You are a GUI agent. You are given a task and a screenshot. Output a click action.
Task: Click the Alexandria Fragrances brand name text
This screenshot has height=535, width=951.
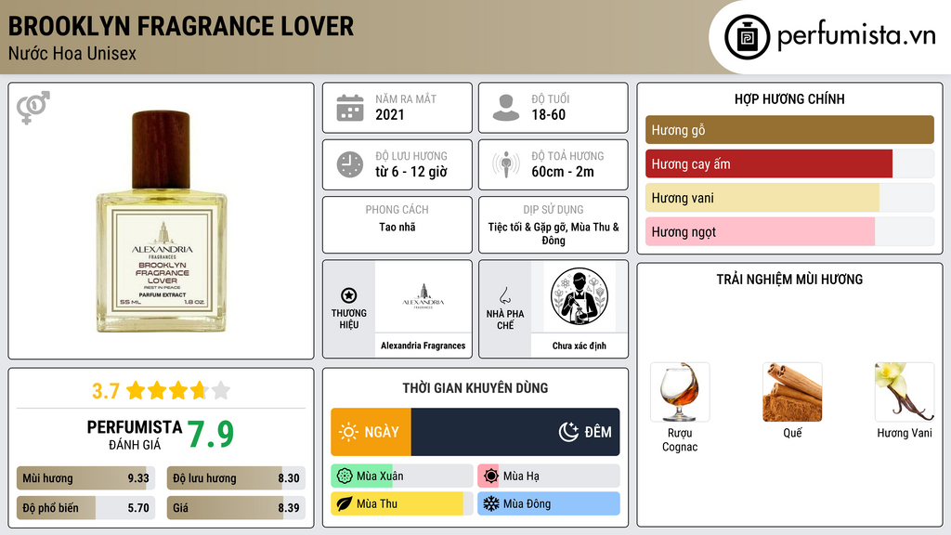[423, 346]
